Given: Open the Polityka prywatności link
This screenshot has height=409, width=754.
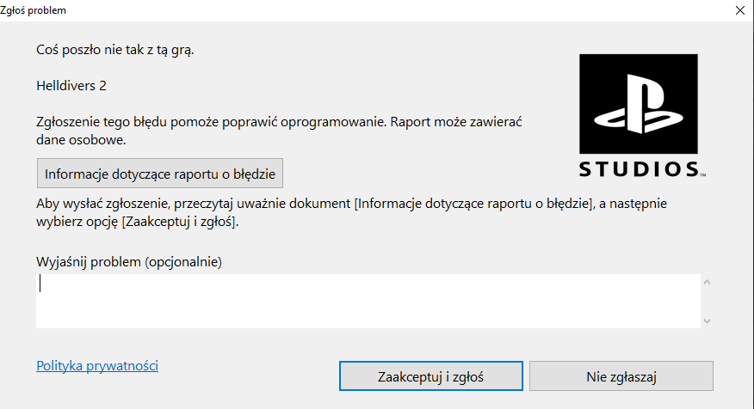Looking at the screenshot, I should tap(97, 366).
